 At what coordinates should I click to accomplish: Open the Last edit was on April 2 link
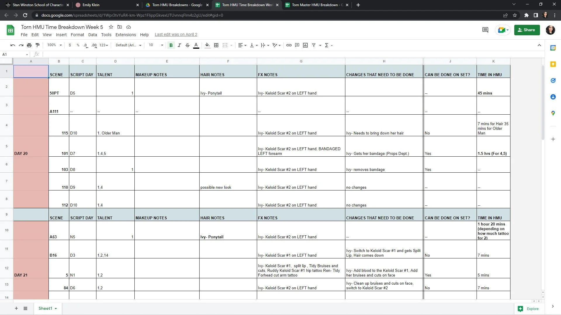click(176, 34)
